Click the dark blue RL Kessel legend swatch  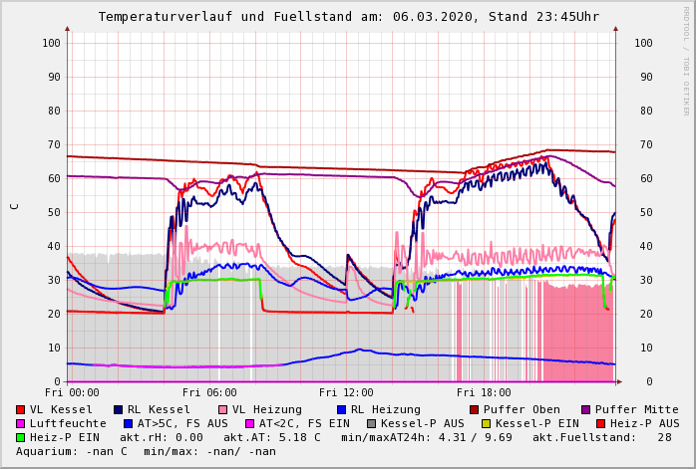pyautogui.click(x=118, y=409)
